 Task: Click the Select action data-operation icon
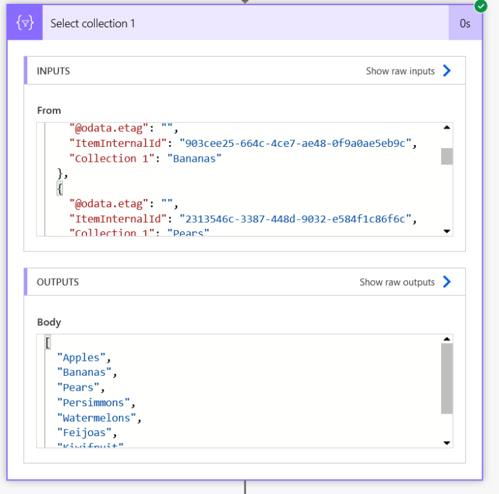(x=25, y=23)
